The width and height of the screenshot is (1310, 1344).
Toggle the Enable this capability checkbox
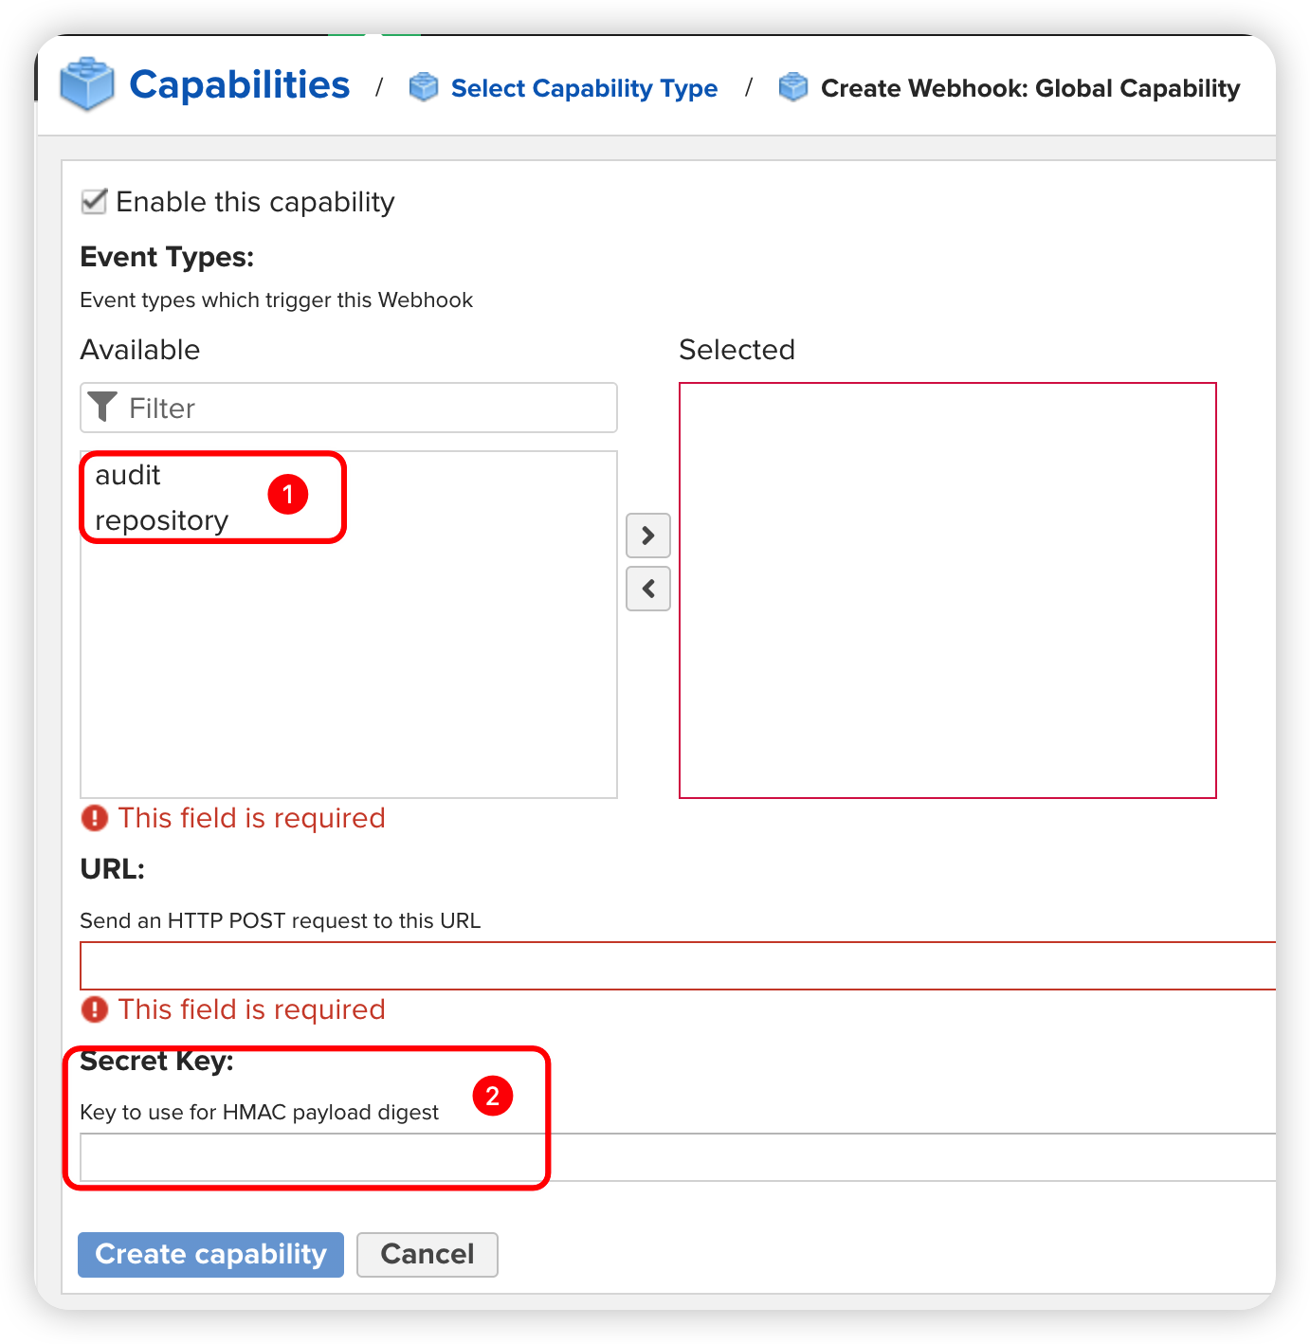(x=94, y=202)
